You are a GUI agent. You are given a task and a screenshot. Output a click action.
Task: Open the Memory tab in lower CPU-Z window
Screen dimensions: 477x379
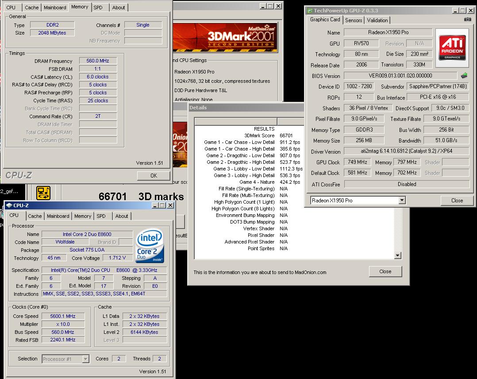click(x=83, y=216)
